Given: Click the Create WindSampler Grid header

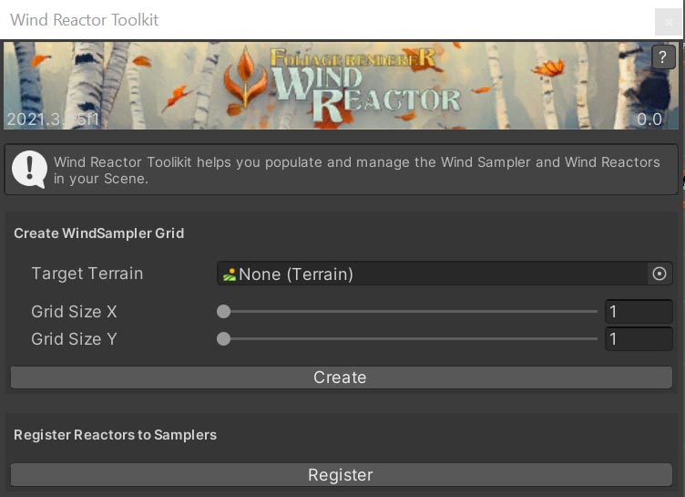Looking at the screenshot, I should pyautogui.click(x=98, y=233).
